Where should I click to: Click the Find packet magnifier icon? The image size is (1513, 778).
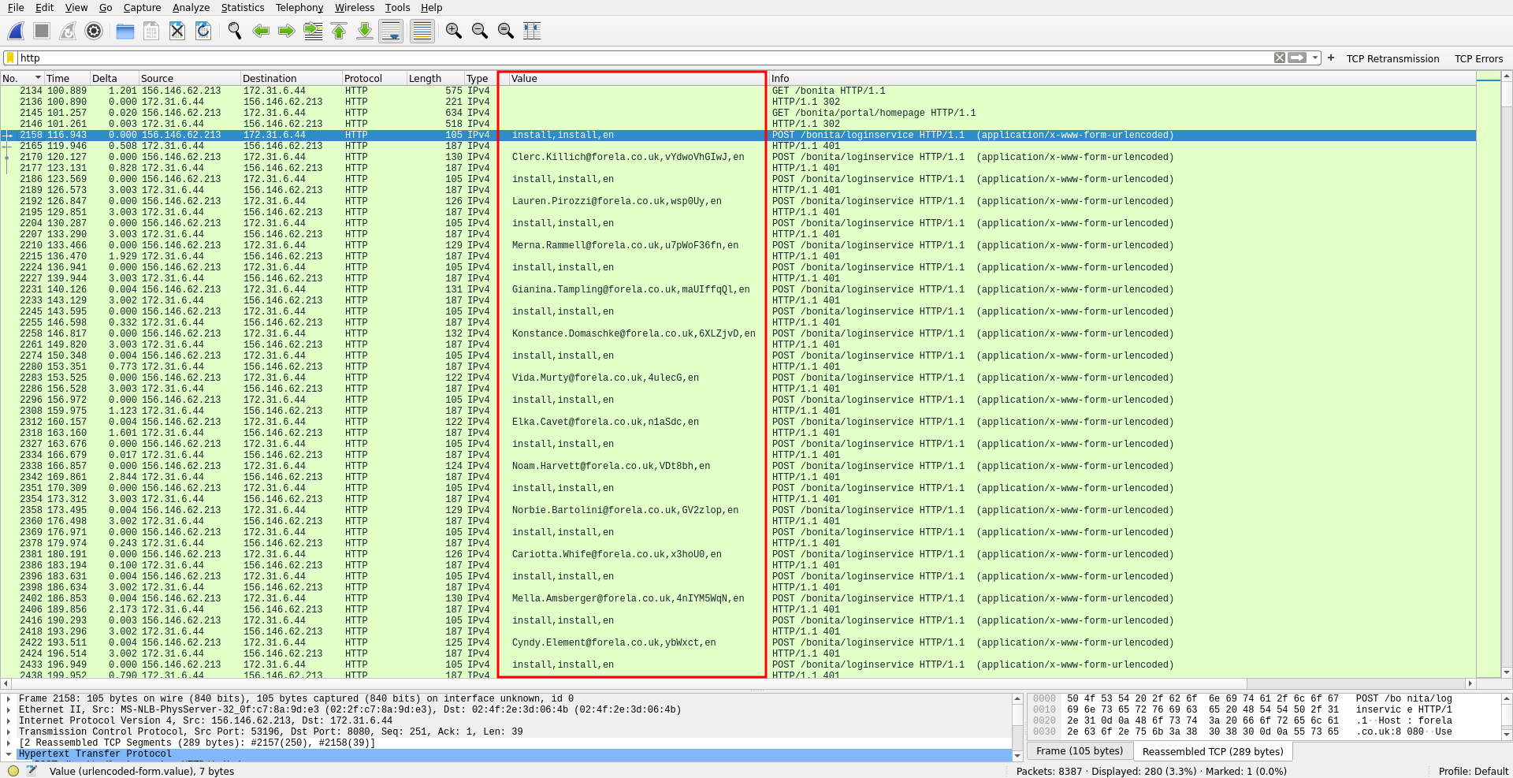click(234, 31)
